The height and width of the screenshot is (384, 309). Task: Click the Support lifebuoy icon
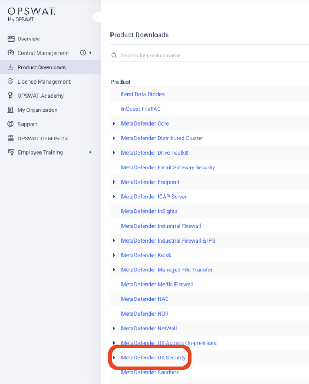[10, 123]
